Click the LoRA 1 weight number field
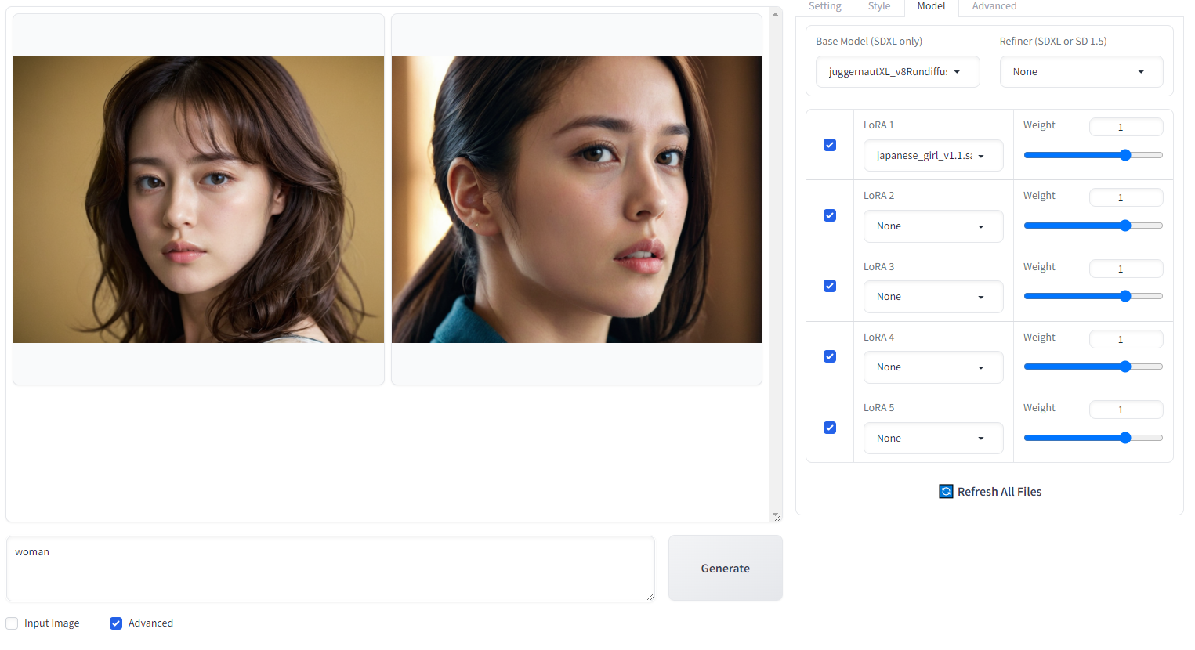 (1126, 127)
